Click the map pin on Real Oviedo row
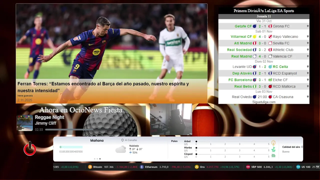Image resolution: width=320 pixels, height=180 pixels. tap(308, 97)
